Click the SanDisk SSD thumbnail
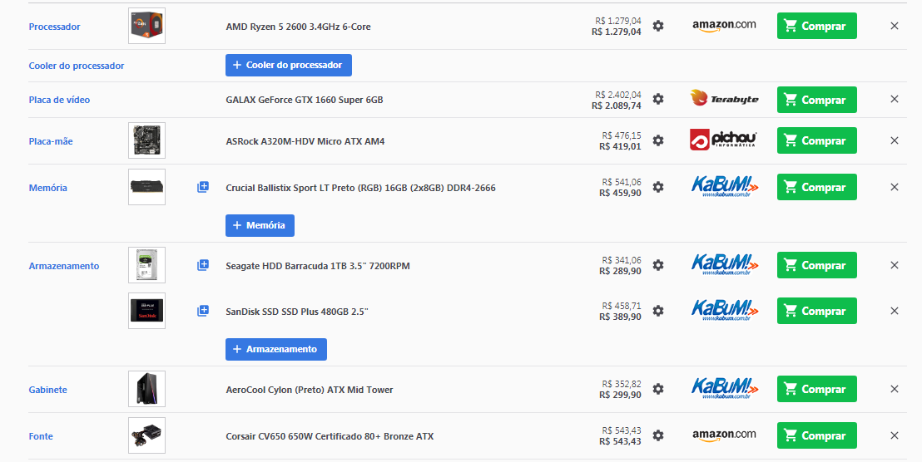This screenshot has width=922, height=462. pos(147,311)
